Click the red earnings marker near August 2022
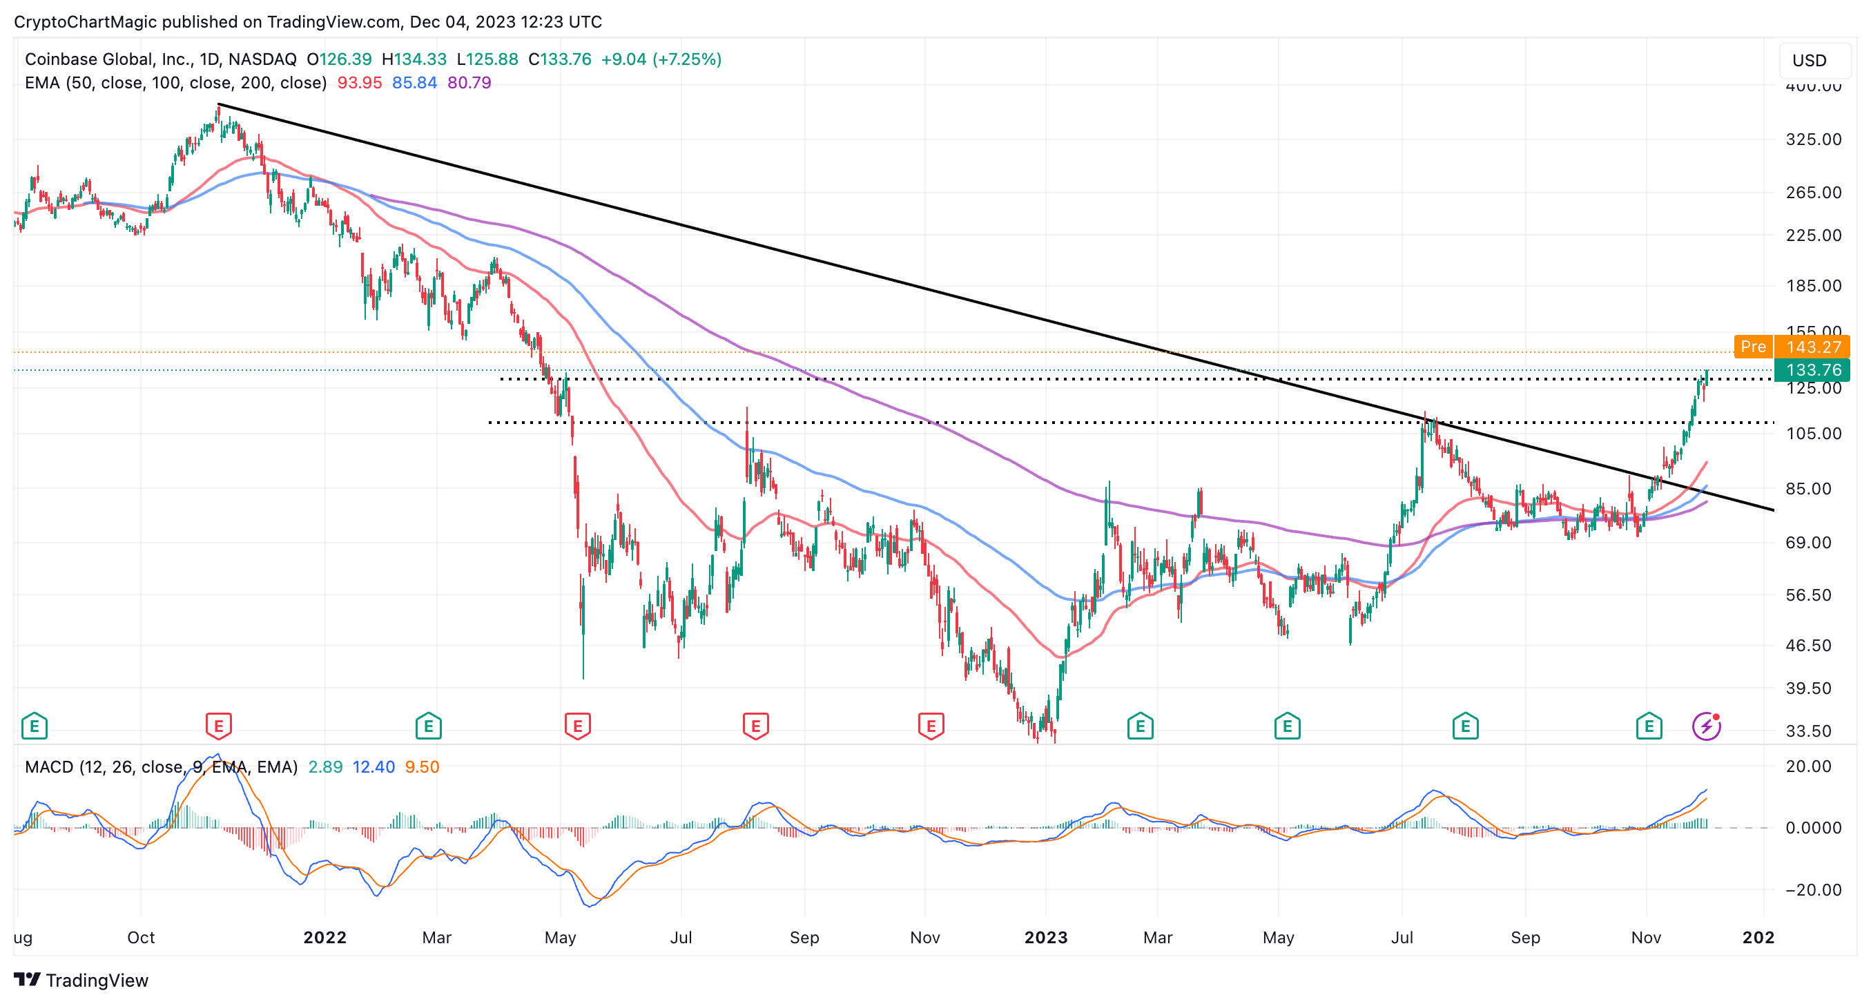1871x1004 pixels. 756,726
